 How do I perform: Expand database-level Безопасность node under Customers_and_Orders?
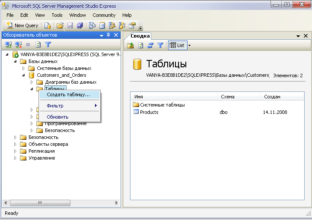32,130
